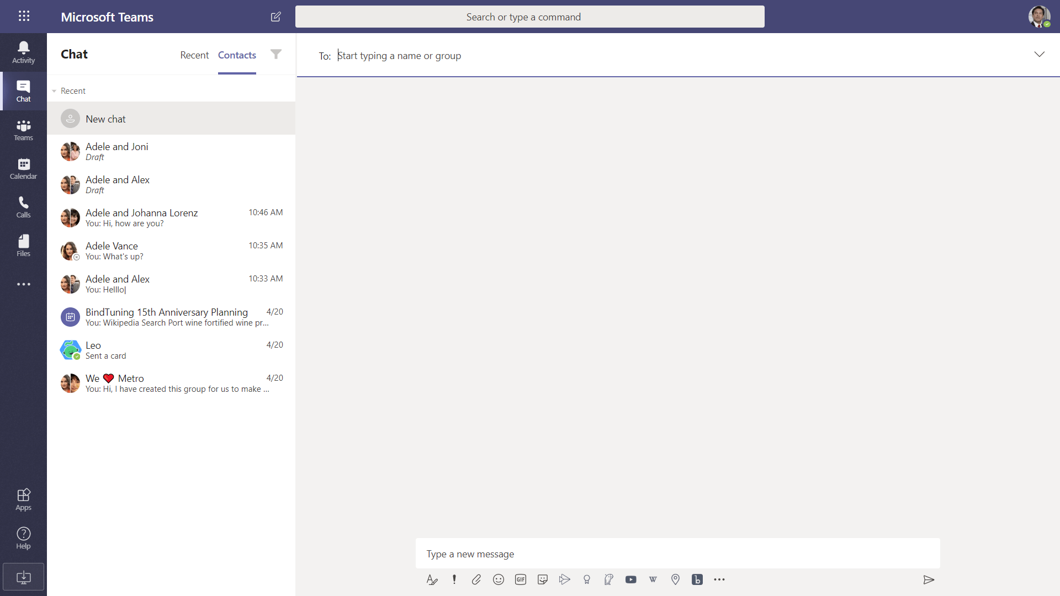Click the Leo bot avatar

pos(70,350)
